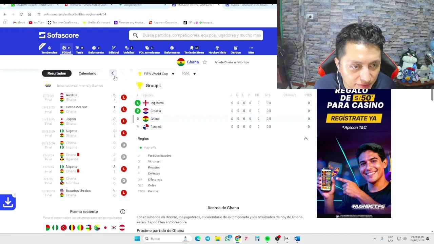Open the Más sports menu
434x244 pixels.
pos(251,50)
